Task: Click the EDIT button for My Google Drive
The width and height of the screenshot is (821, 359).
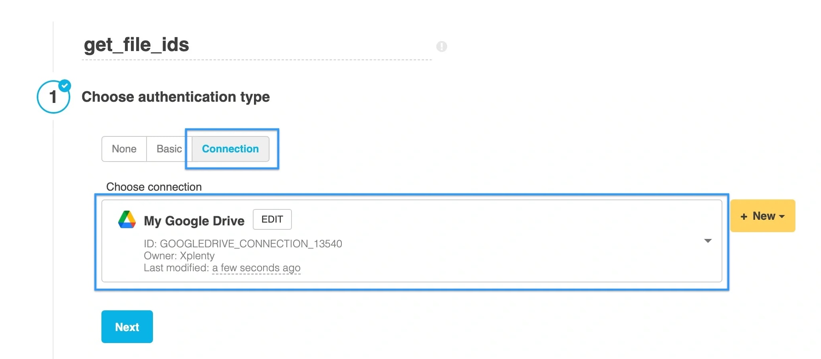Action: (272, 219)
